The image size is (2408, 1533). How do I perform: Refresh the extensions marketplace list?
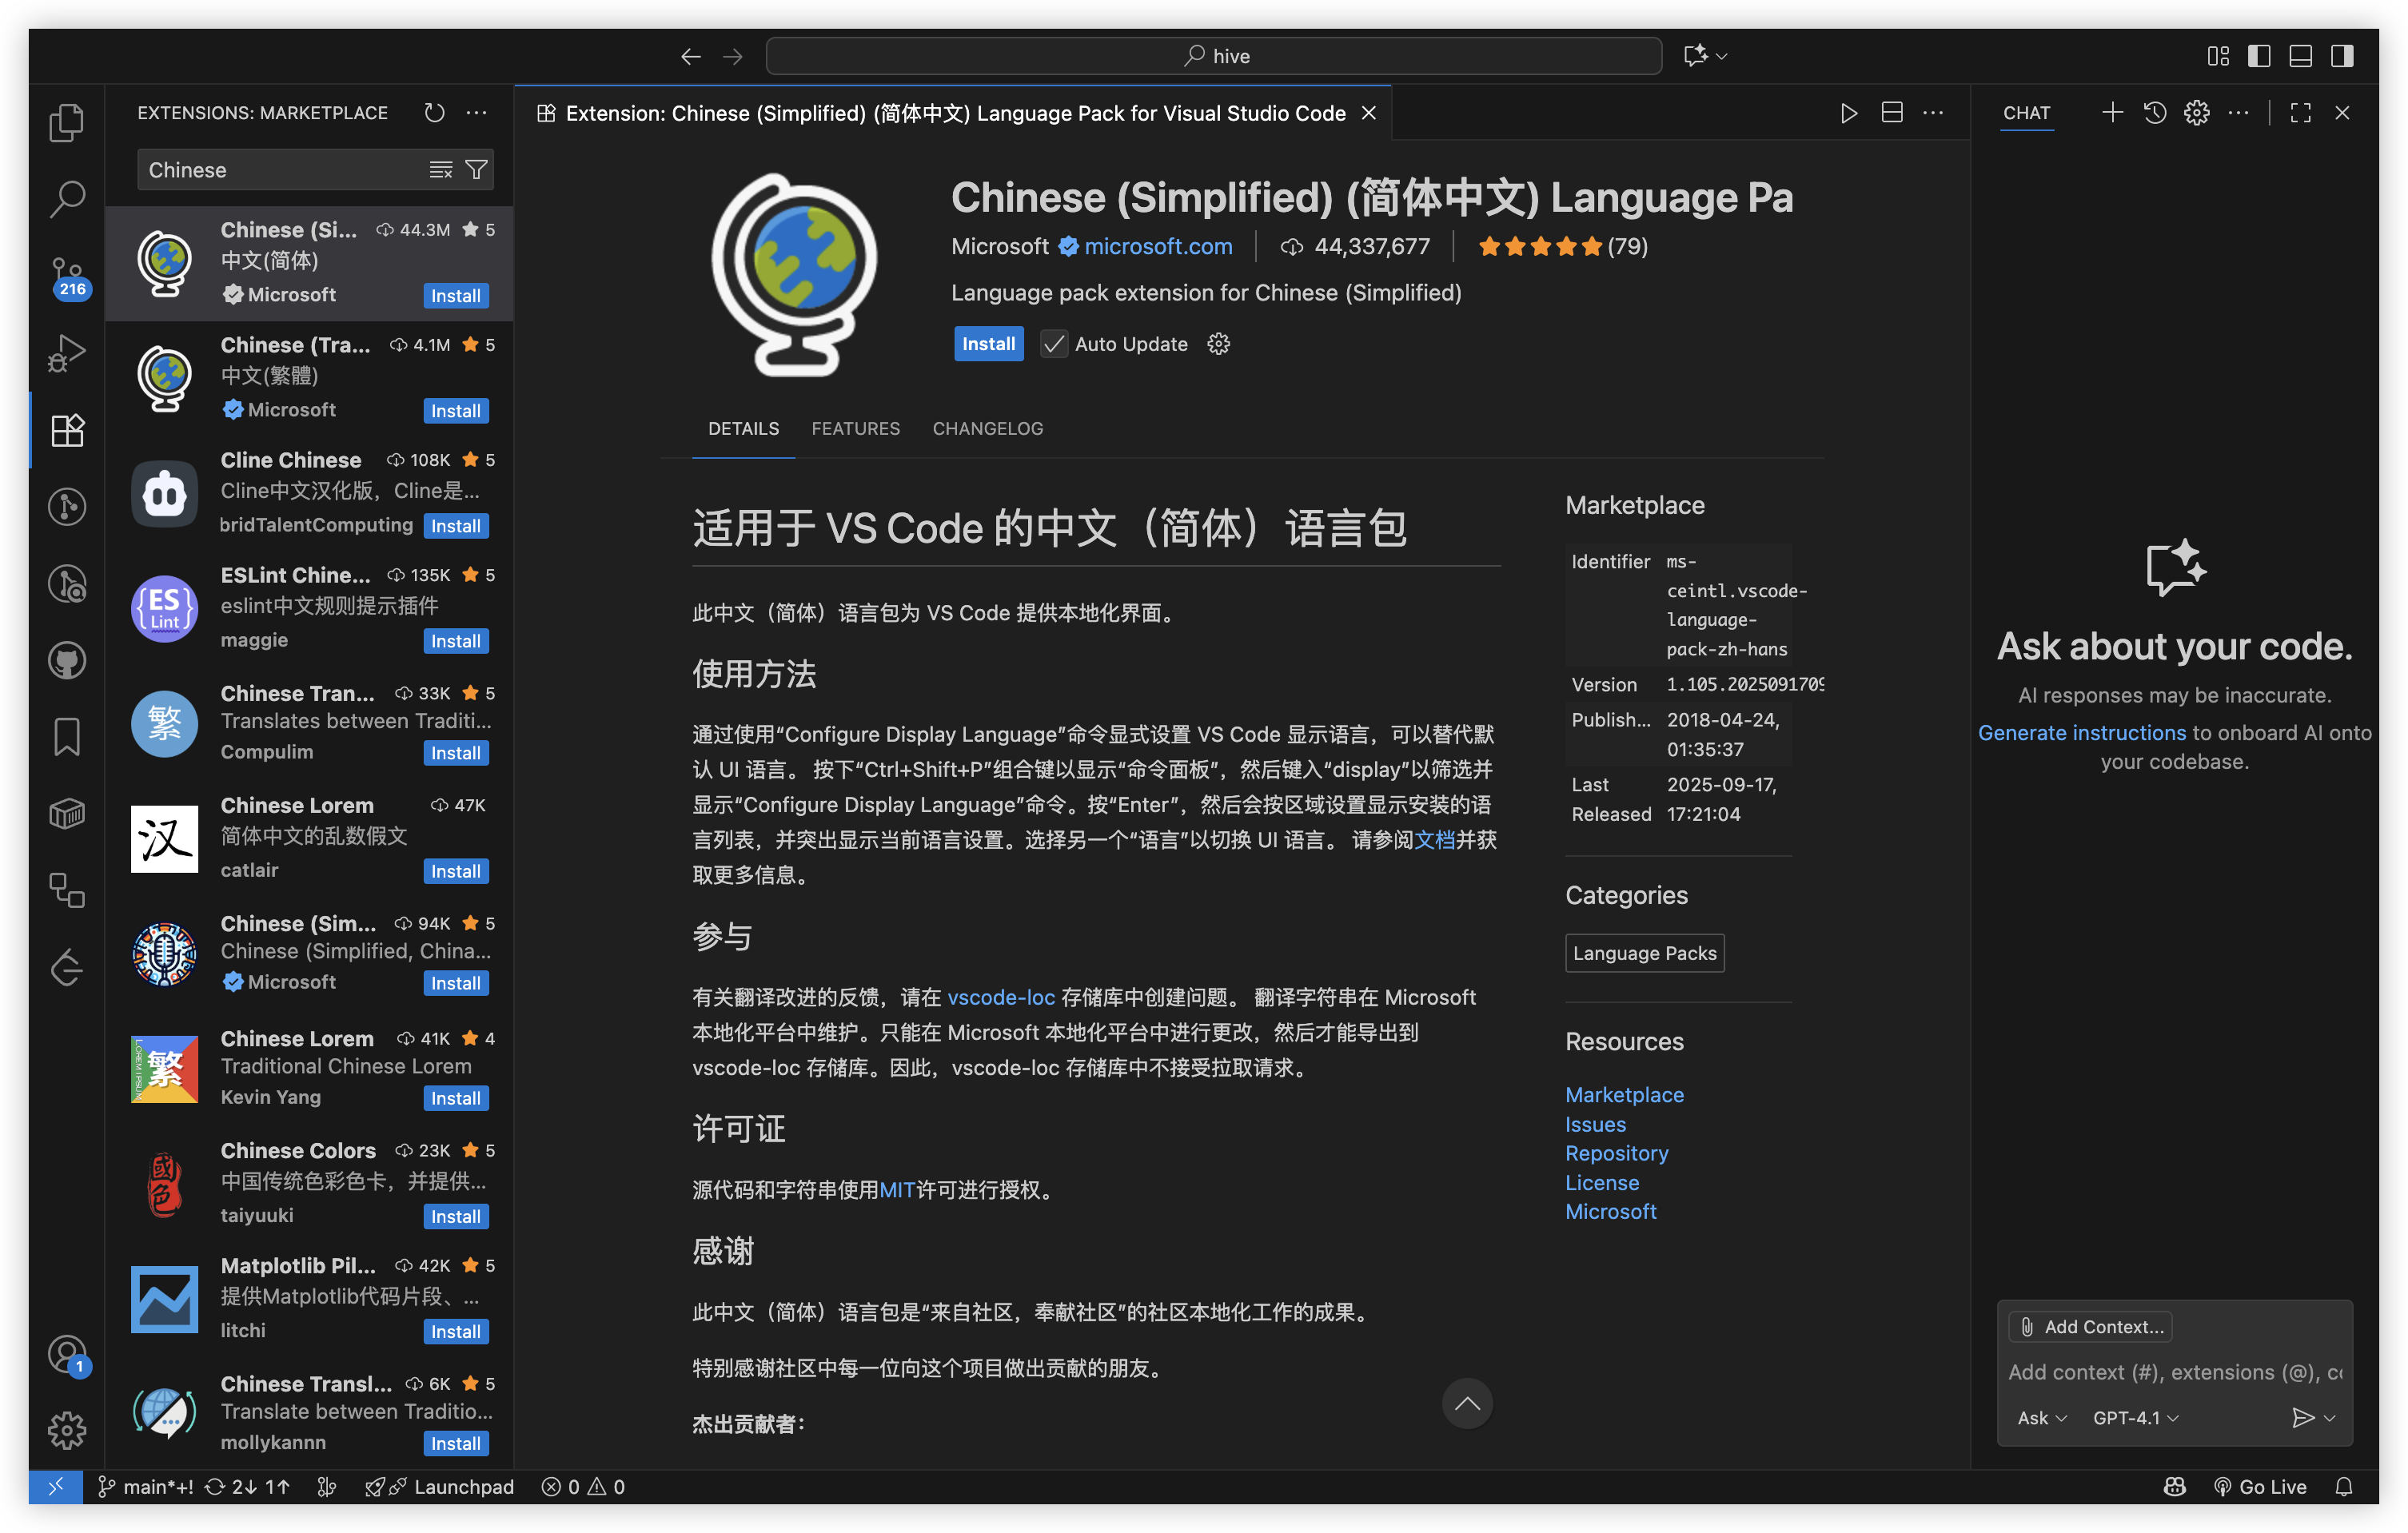[x=433, y=113]
